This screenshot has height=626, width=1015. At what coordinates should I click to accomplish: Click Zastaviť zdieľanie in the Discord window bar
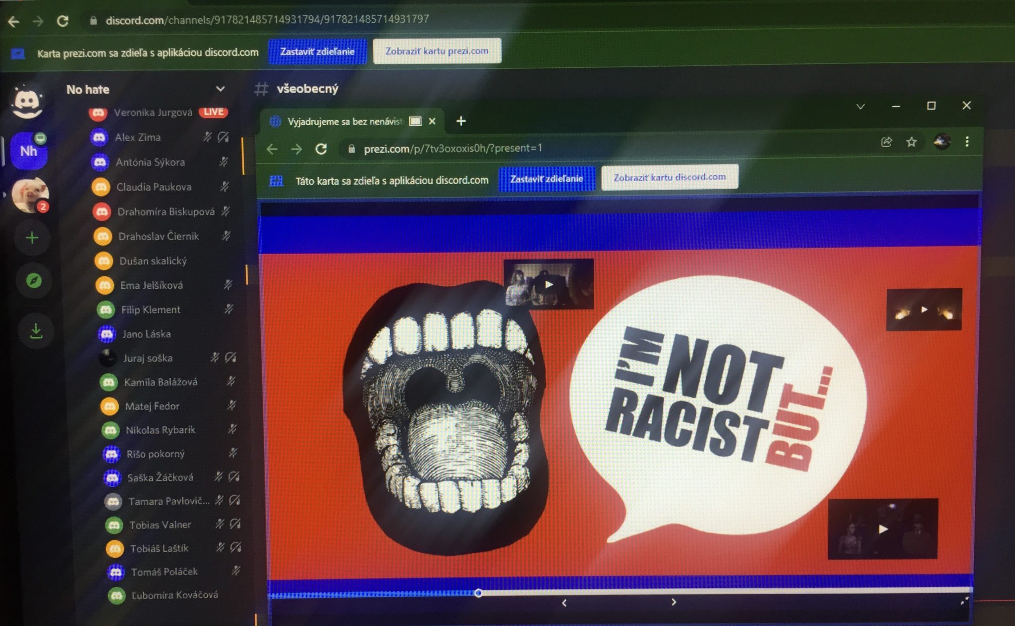[317, 52]
